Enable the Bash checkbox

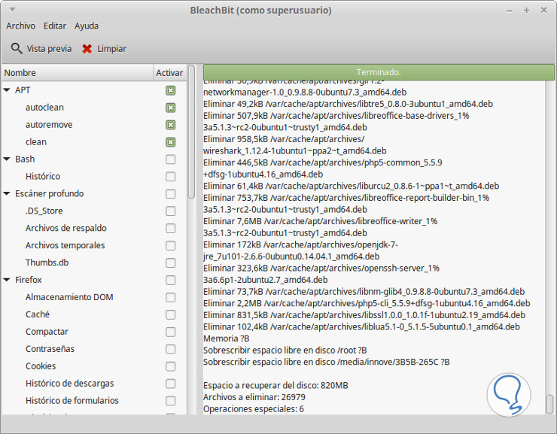171,159
